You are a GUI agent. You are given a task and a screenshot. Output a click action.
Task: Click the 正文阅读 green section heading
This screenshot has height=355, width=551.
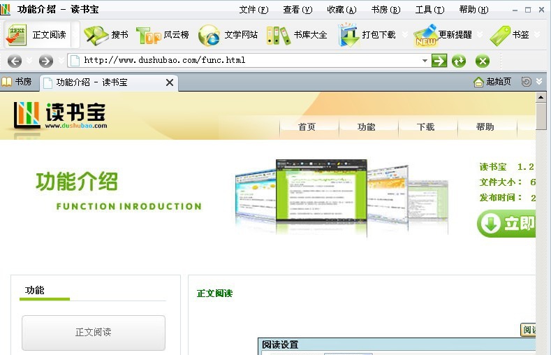pos(214,293)
